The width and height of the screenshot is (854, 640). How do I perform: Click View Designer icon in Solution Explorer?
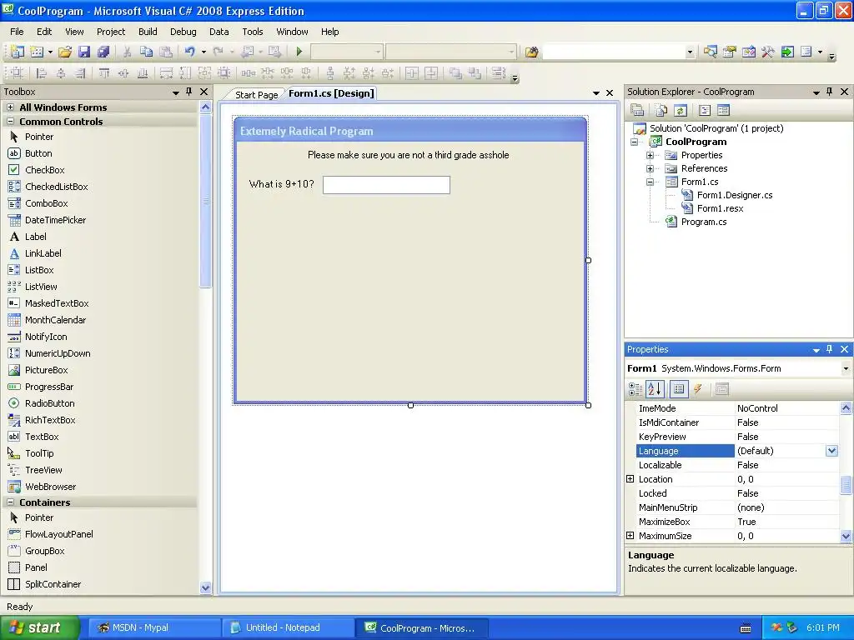pyautogui.click(x=723, y=111)
